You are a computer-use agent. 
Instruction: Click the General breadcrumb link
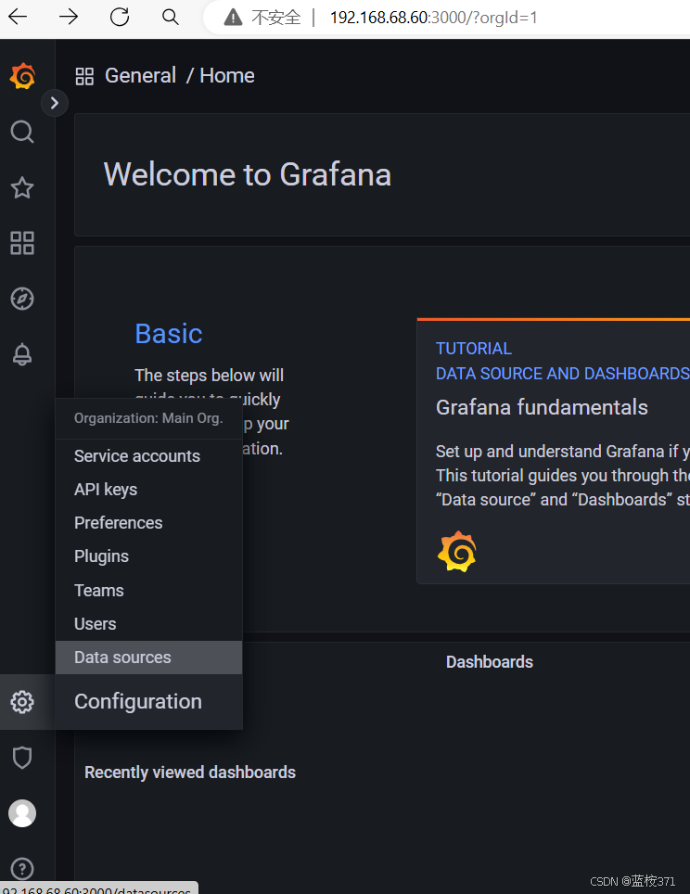(x=140, y=76)
